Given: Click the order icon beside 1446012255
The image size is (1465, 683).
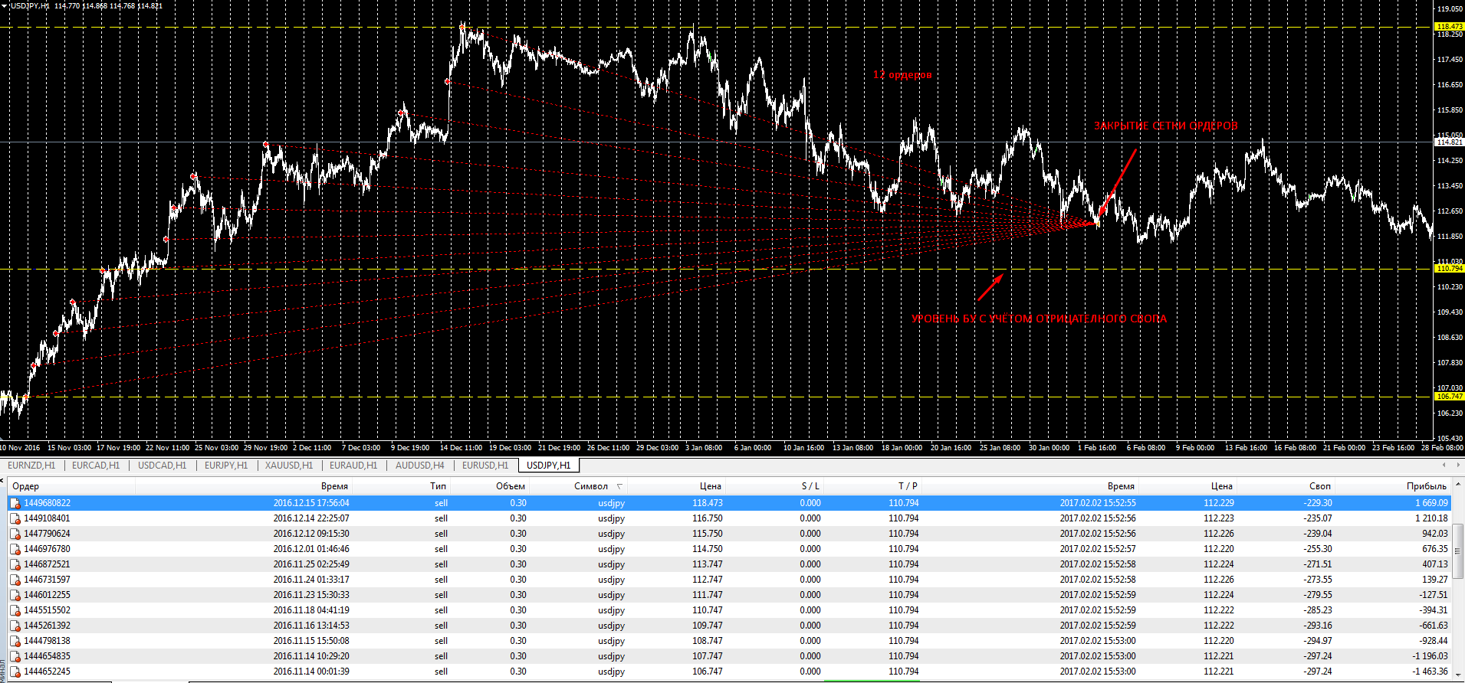Looking at the screenshot, I should coord(15,595).
